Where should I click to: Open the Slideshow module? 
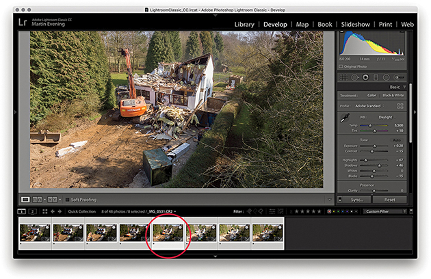355,25
